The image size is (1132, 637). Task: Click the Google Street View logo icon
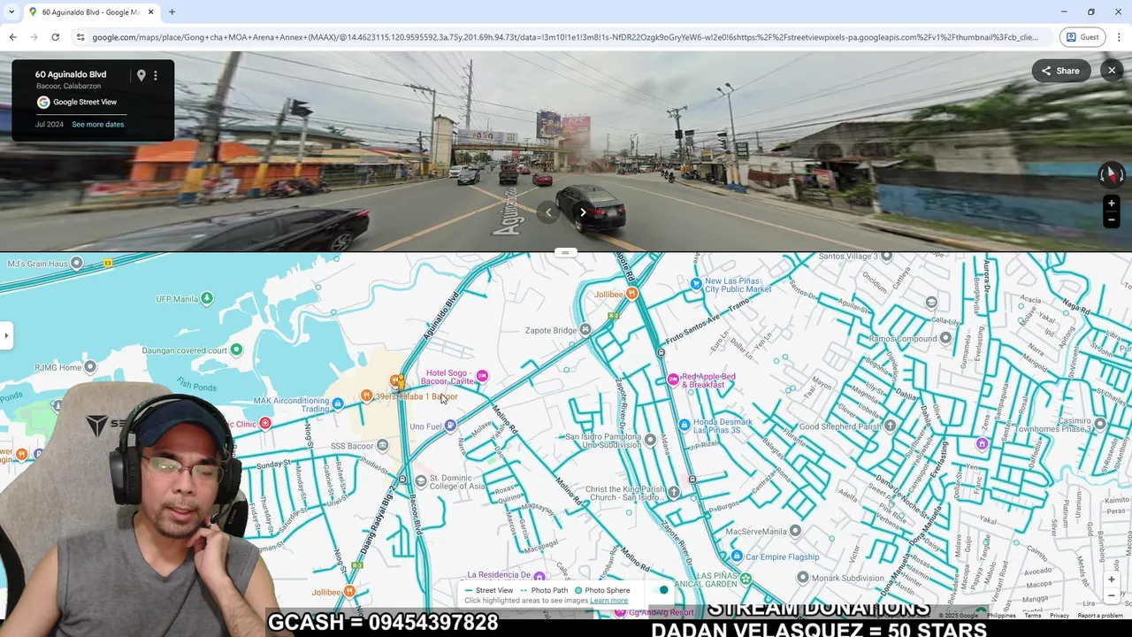pos(43,102)
